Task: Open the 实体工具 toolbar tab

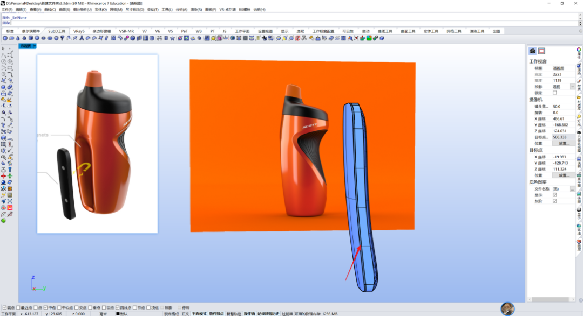Action: click(431, 31)
